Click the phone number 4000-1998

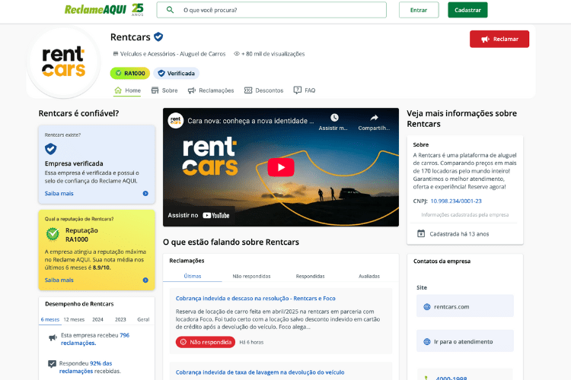[x=451, y=378]
